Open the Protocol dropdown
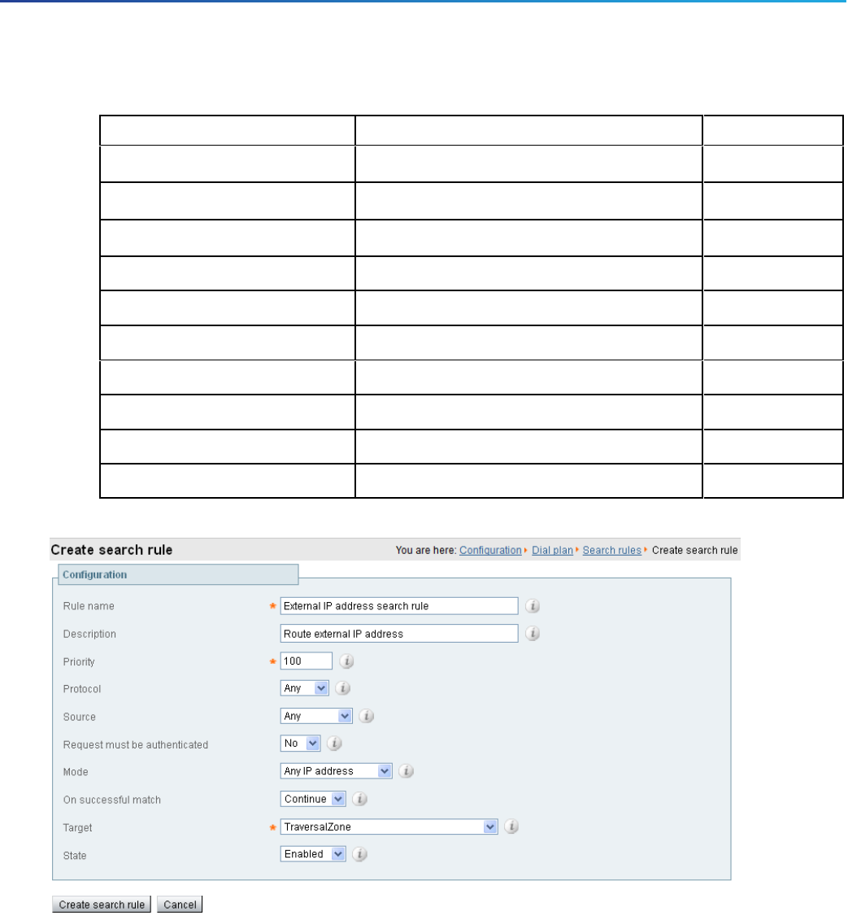 click(x=304, y=688)
